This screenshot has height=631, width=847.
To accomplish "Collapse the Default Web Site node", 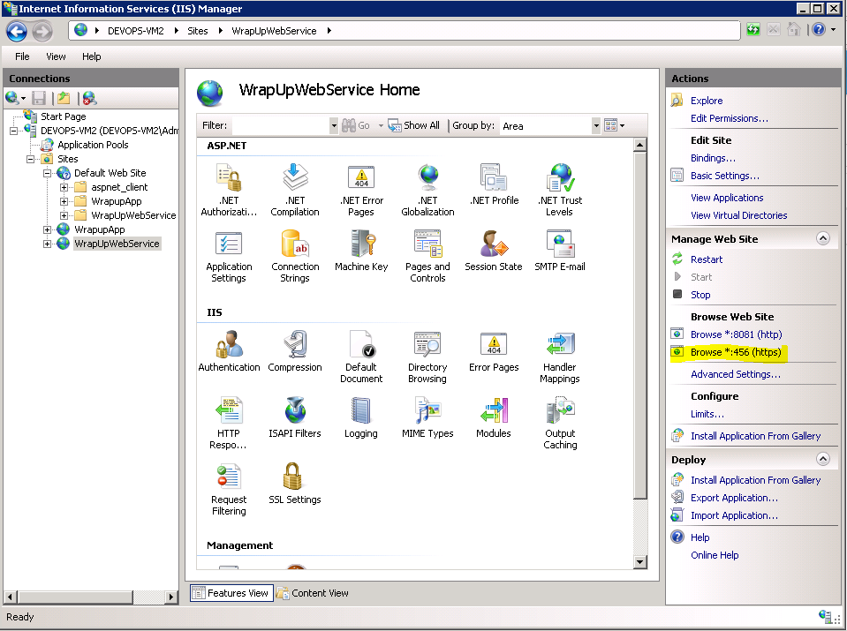I will point(48,173).
